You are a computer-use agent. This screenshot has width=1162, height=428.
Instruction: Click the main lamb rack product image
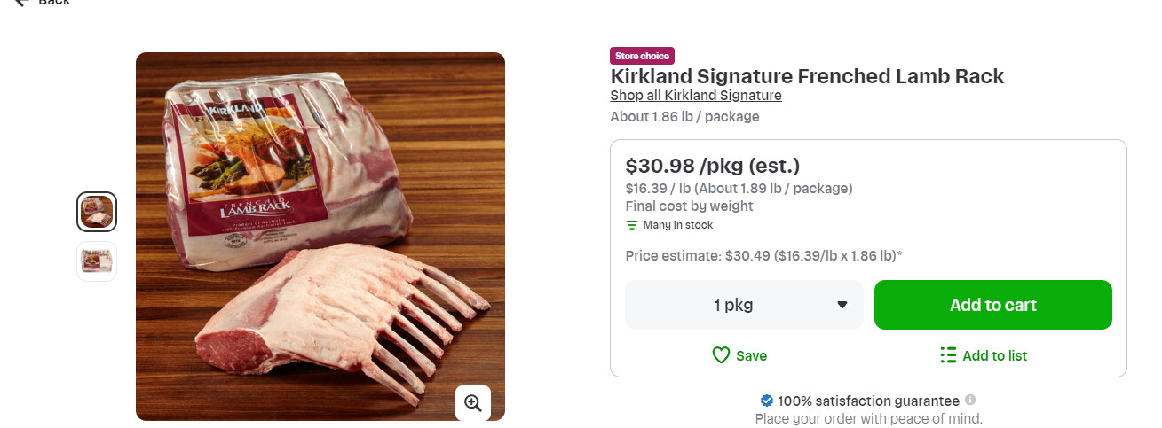click(320, 236)
